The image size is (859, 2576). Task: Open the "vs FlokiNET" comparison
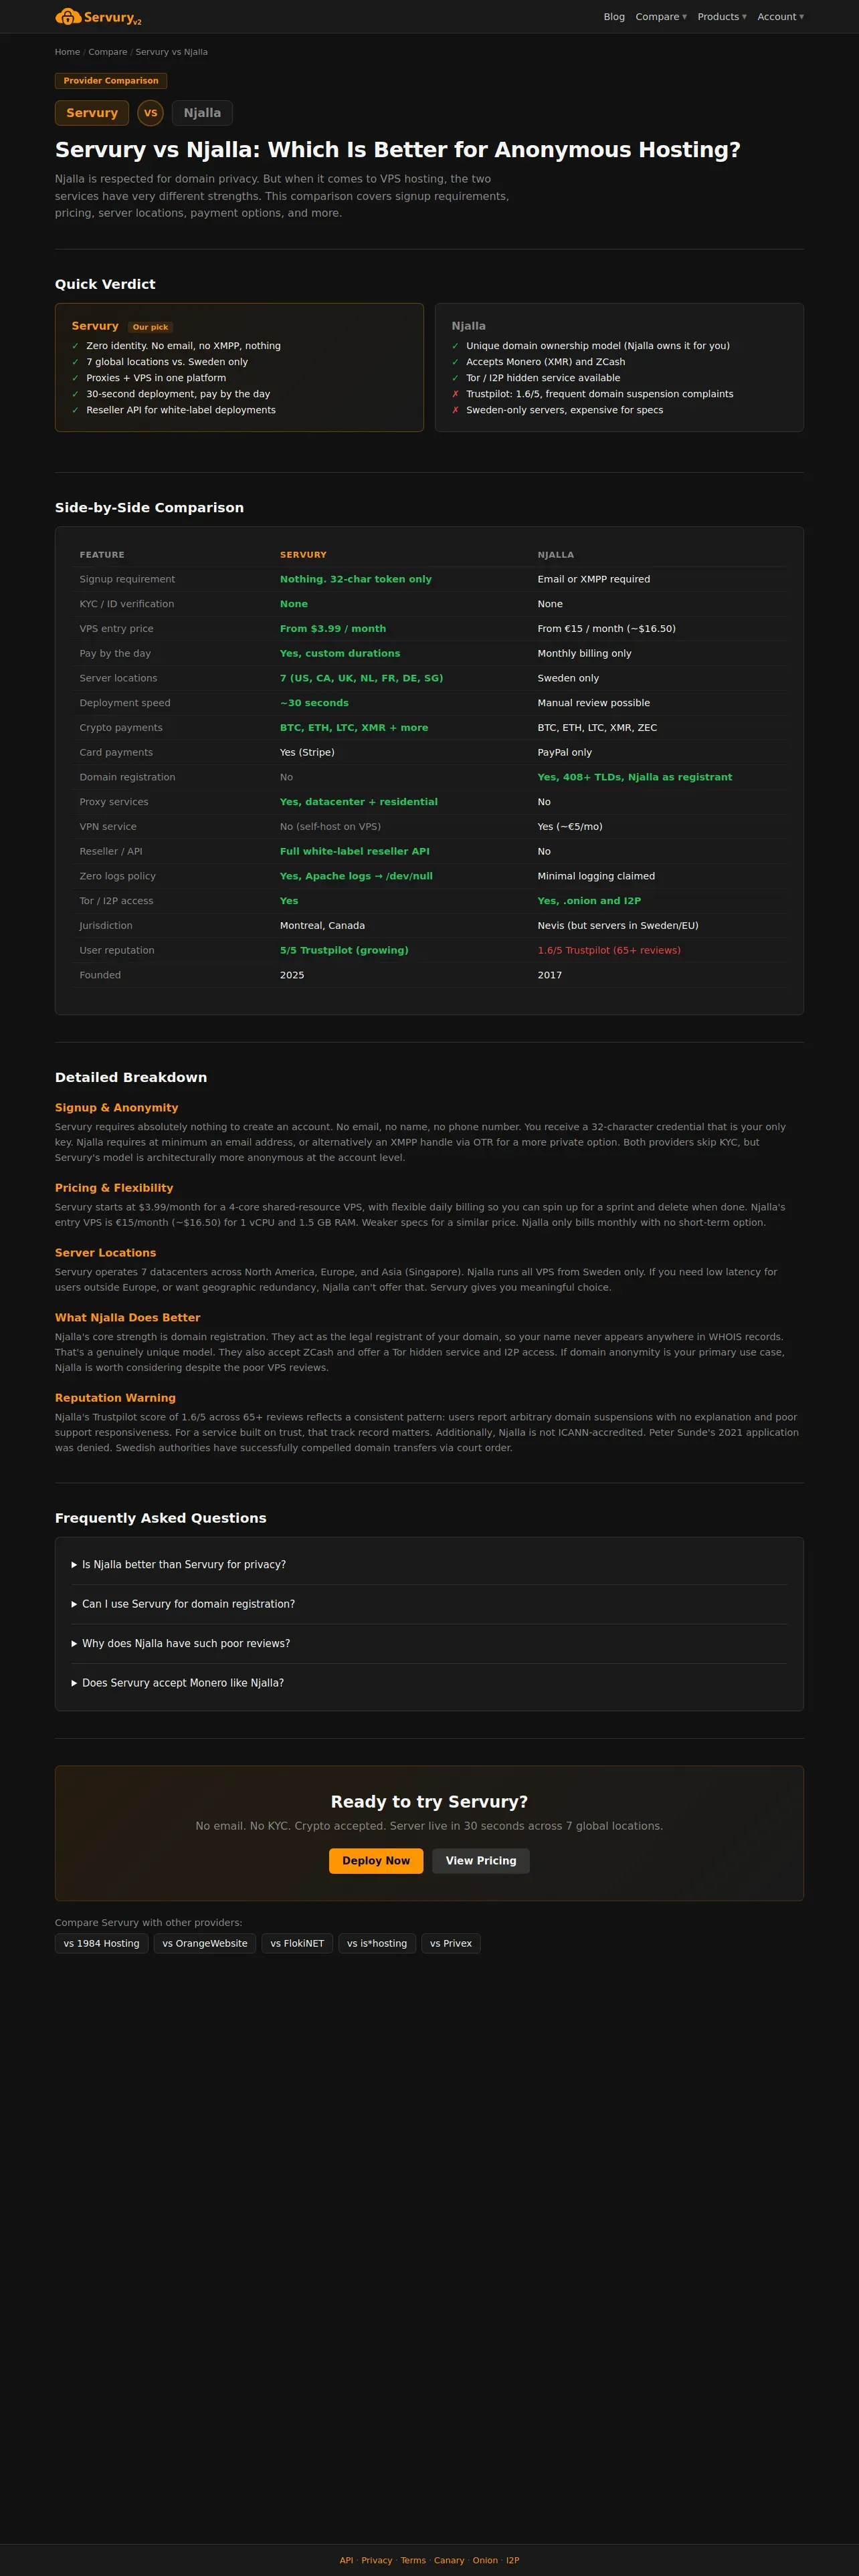[x=297, y=1944]
